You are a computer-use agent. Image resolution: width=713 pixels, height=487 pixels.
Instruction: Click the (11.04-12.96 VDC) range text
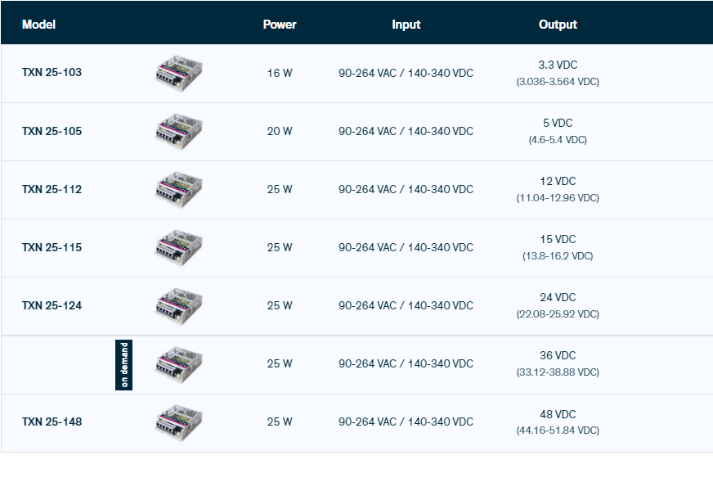[558, 198]
